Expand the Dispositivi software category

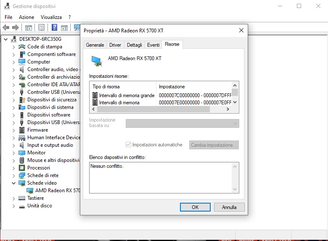[x=13, y=115]
